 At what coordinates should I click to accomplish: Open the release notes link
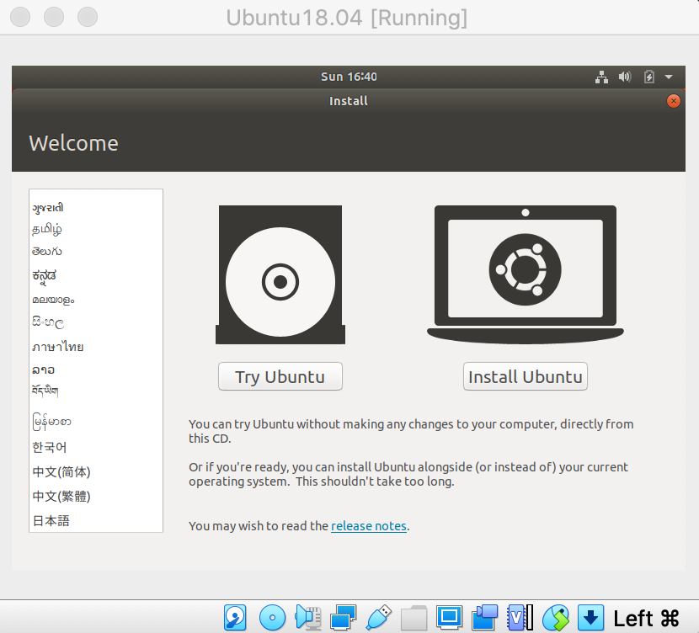369,526
